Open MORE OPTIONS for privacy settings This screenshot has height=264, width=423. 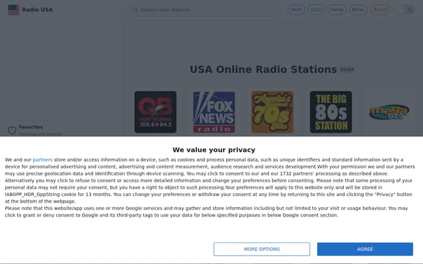point(262,249)
